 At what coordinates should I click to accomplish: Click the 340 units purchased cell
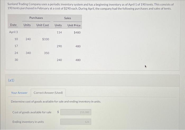point(29,53)
